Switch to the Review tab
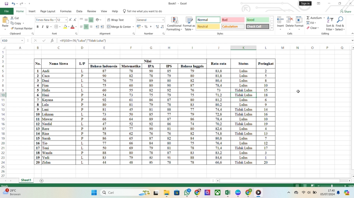Image resolution: width=354 pixels, height=198 pixels. pos(91,11)
